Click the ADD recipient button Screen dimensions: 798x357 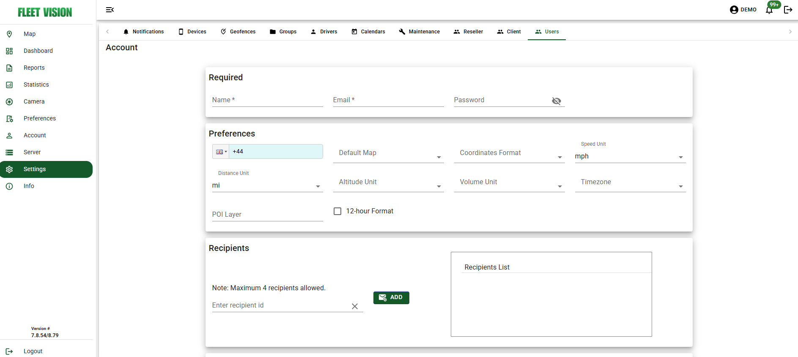click(x=391, y=298)
